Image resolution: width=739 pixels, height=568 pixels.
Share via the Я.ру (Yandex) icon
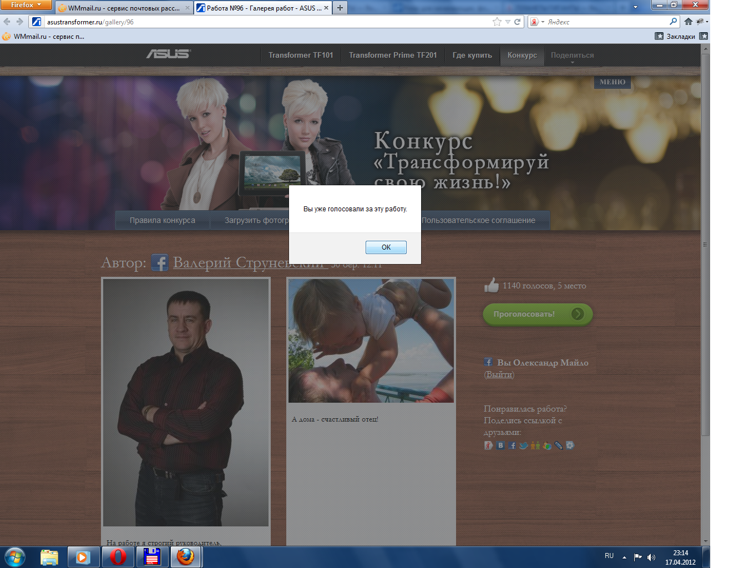coord(488,445)
